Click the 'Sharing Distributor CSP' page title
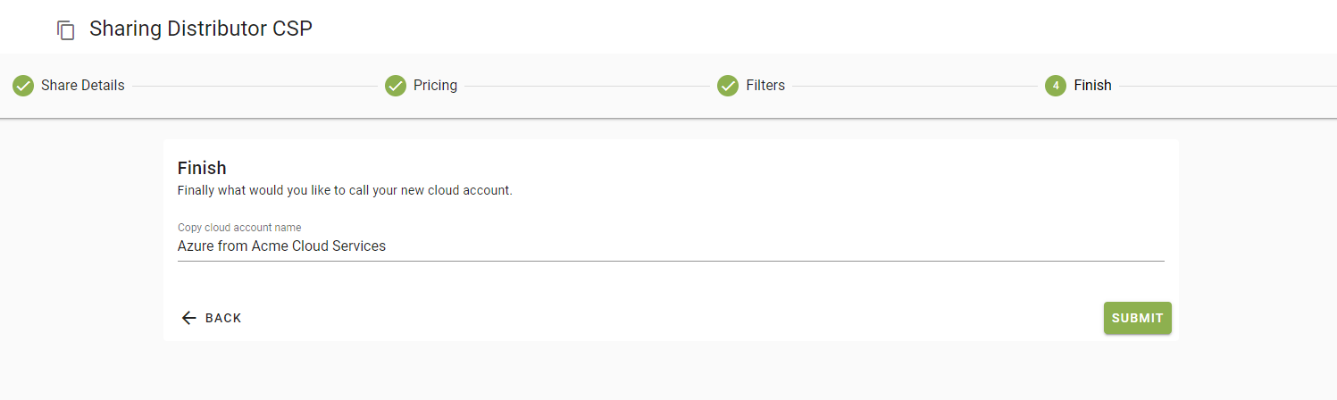This screenshot has width=1337, height=400. [x=201, y=29]
